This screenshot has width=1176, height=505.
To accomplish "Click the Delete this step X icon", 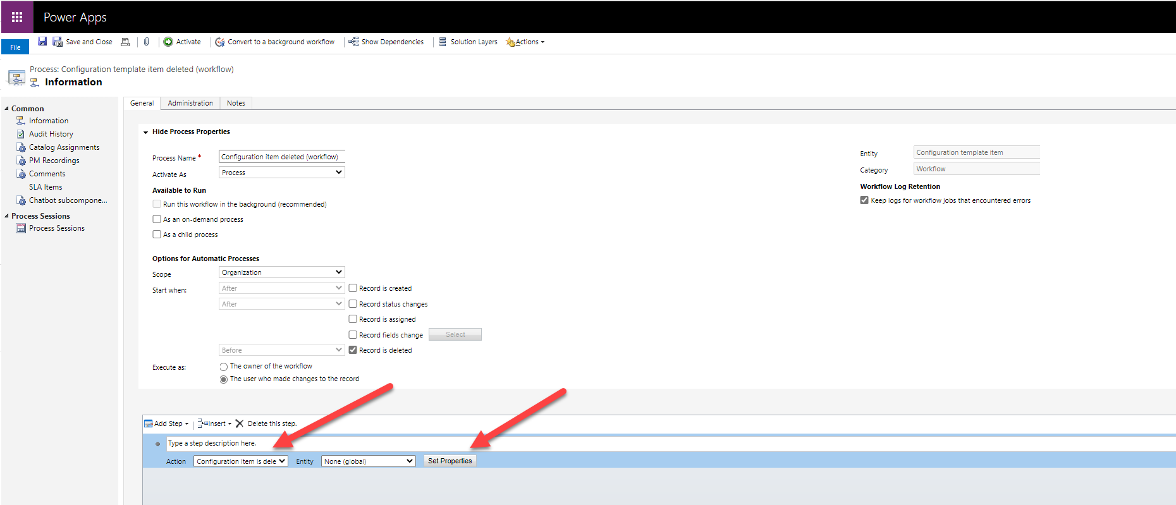I will coord(240,423).
